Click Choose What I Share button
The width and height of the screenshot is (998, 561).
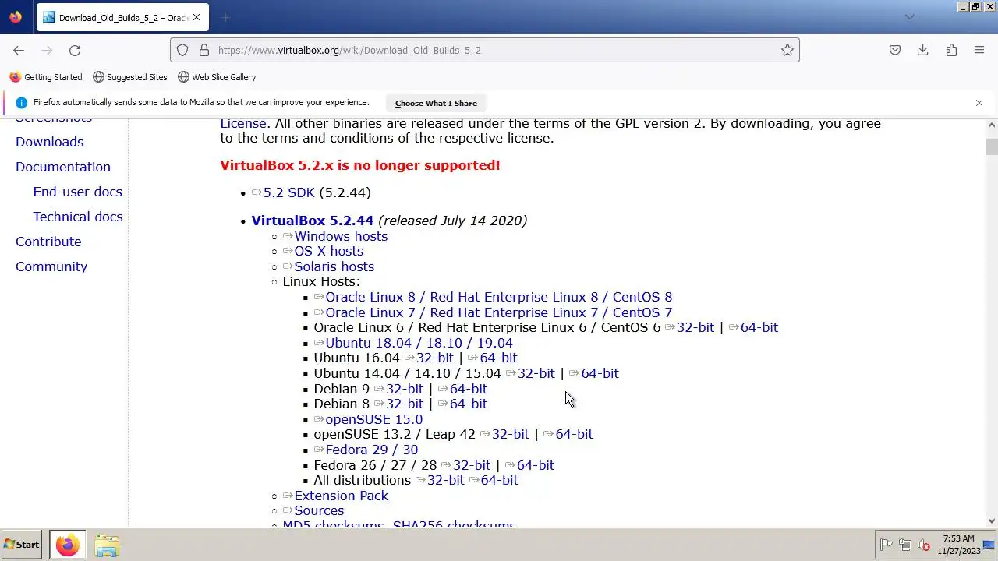pos(436,103)
